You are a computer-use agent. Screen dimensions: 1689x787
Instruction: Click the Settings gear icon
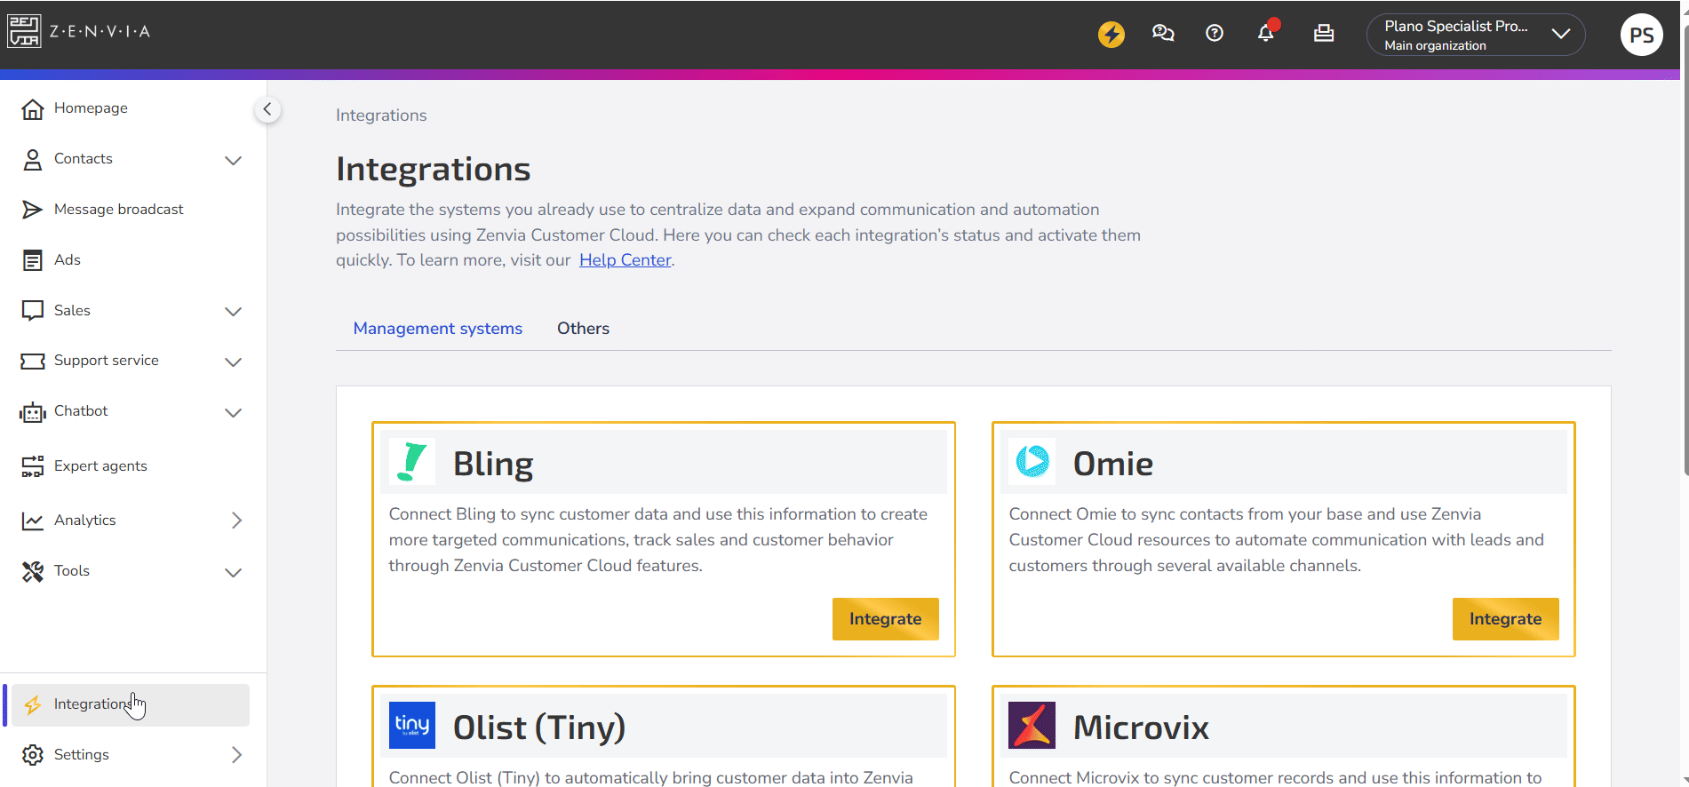point(33,755)
